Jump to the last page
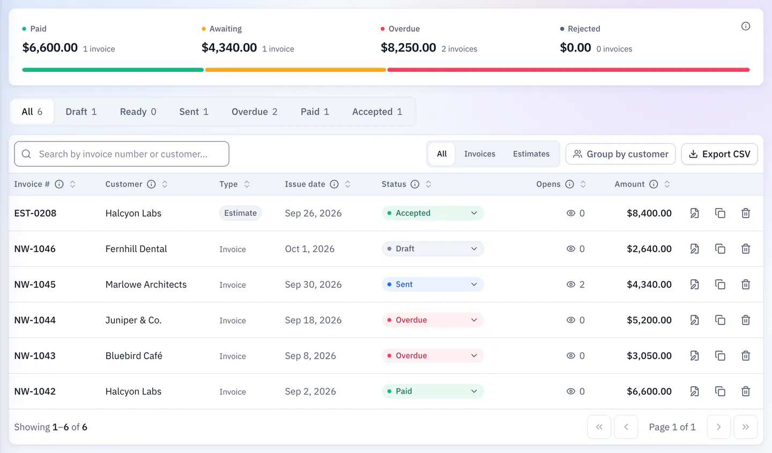The image size is (772, 453). click(745, 427)
